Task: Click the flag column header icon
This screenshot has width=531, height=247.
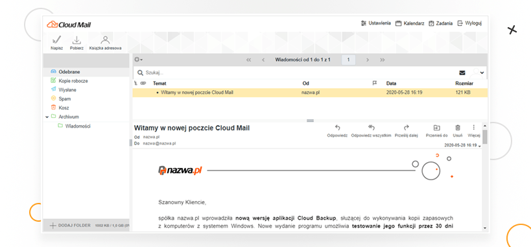Action: [x=375, y=83]
